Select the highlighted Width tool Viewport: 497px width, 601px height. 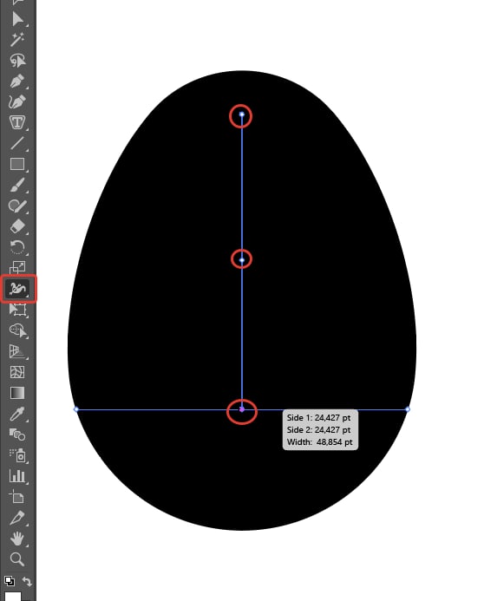pos(18,289)
